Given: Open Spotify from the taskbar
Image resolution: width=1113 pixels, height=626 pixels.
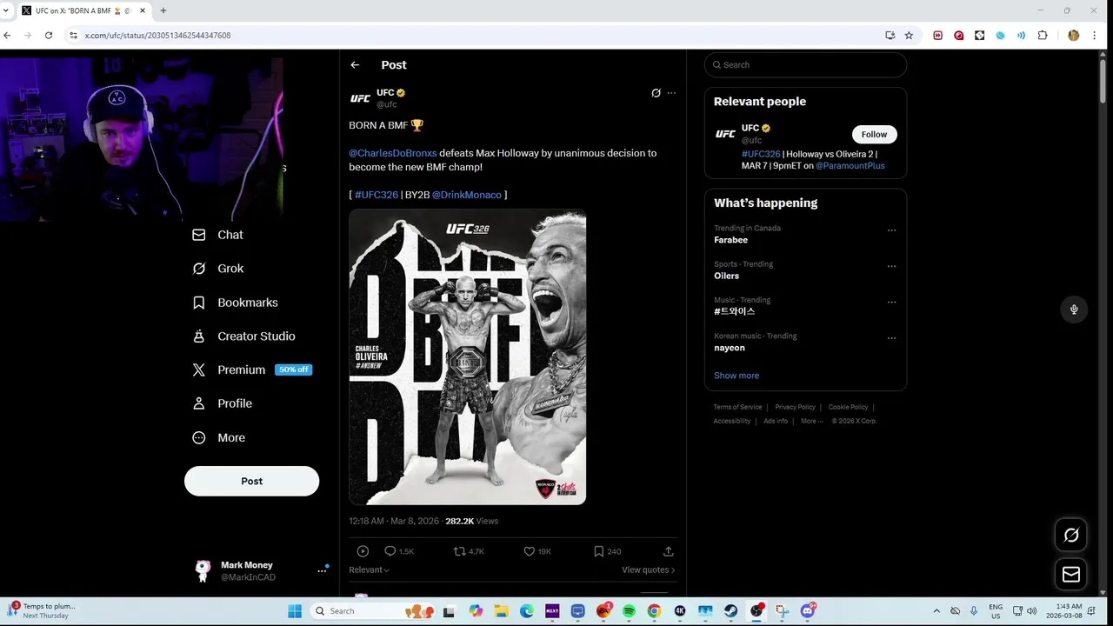Looking at the screenshot, I should click(629, 611).
